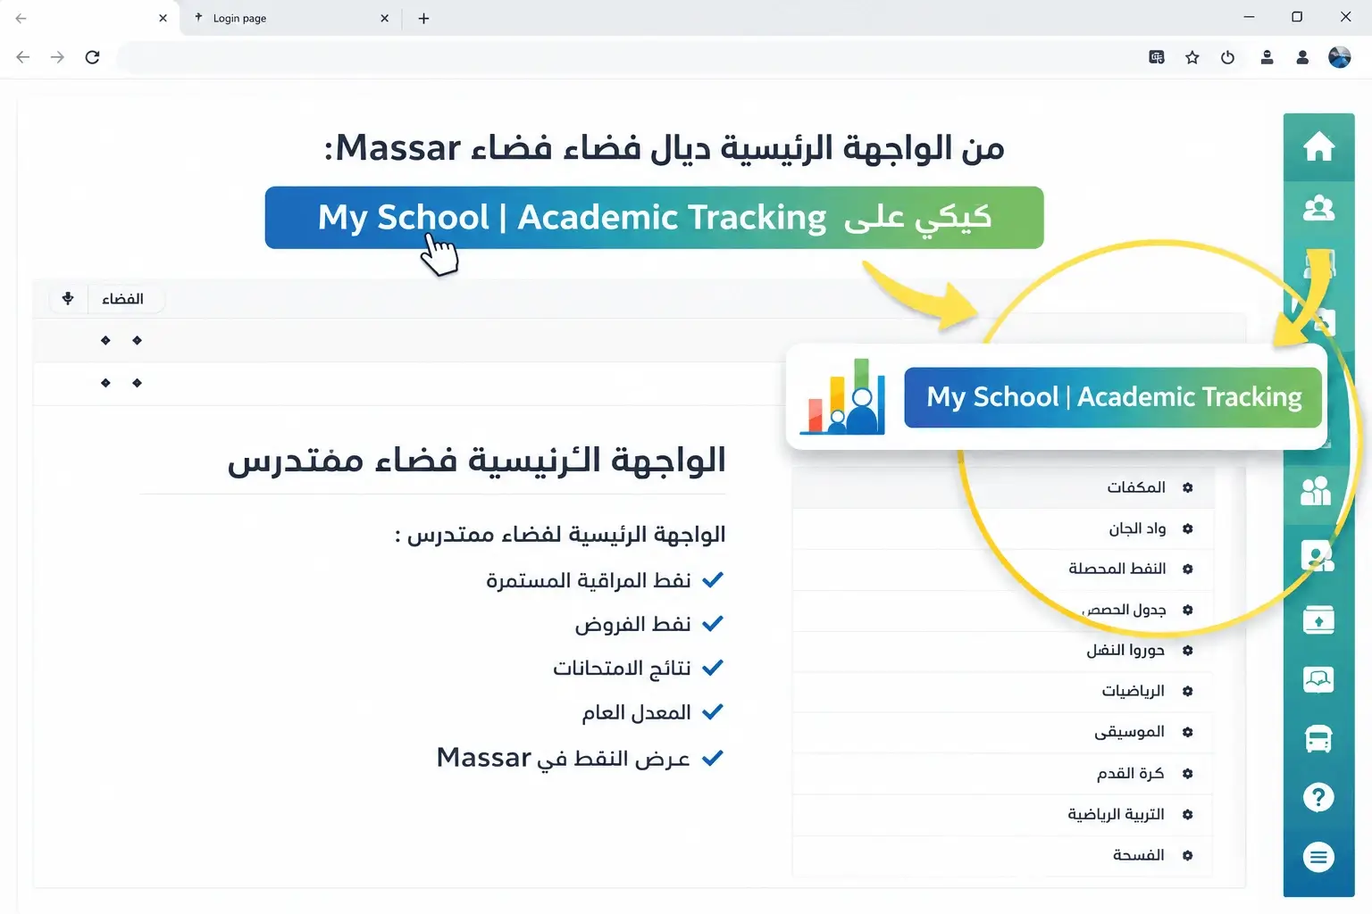This screenshot has height=914, width=1372.
Task: Select the الفسحة list item
Action: click(x=1003, y=855)
